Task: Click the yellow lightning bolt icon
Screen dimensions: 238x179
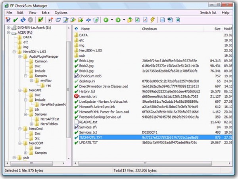Action: 153,20
